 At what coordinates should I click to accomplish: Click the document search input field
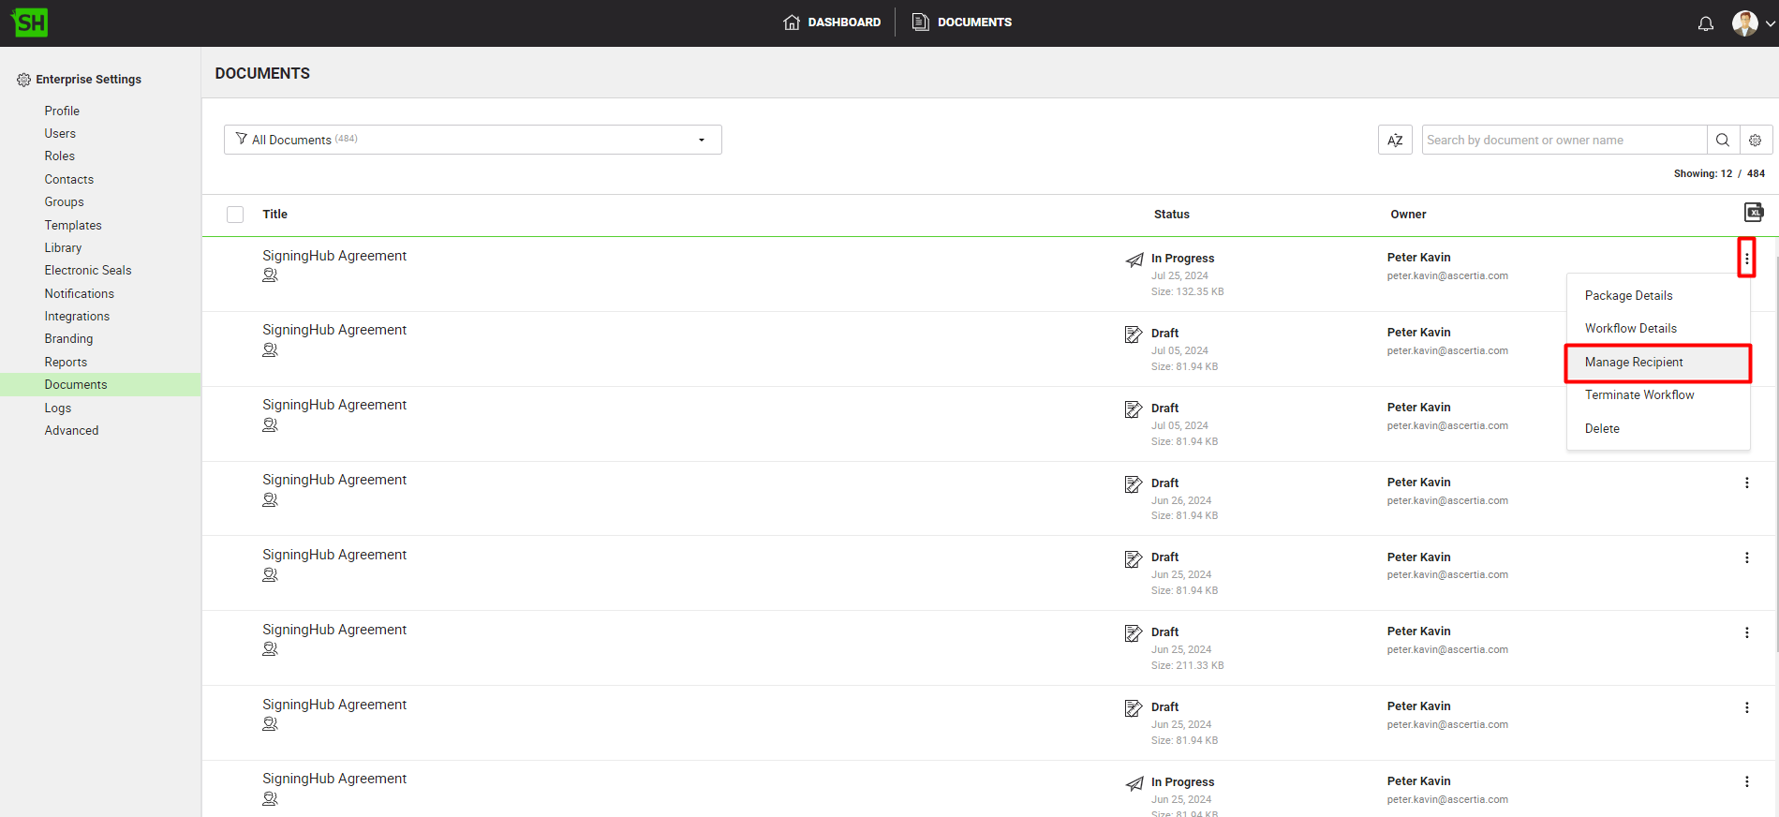1563,141
